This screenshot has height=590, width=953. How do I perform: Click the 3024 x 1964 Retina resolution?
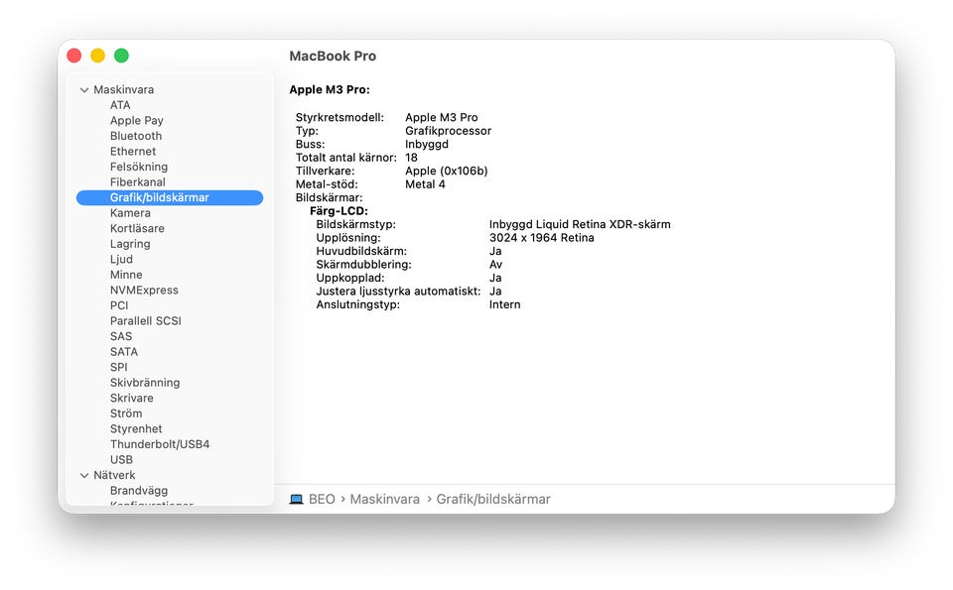click(x=542, y=237)
